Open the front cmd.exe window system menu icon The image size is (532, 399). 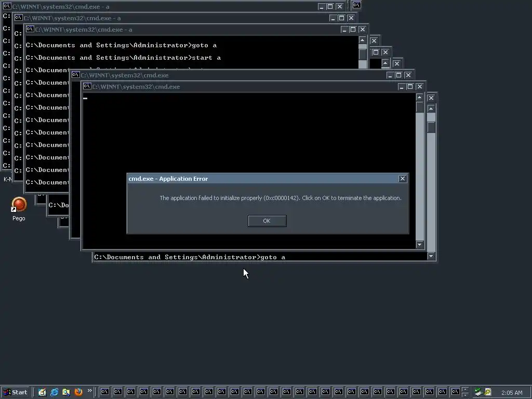pyautogui.click(x=87, y=86)
